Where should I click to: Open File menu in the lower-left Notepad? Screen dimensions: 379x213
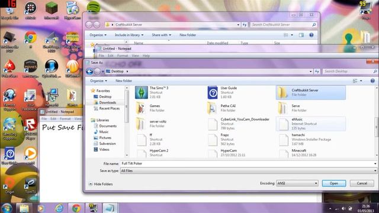pos(44,119)
